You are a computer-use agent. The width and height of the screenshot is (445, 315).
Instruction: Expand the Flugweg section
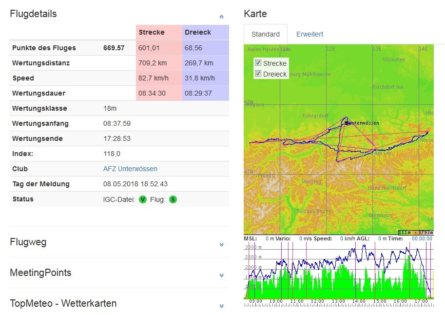pos(222,245)
